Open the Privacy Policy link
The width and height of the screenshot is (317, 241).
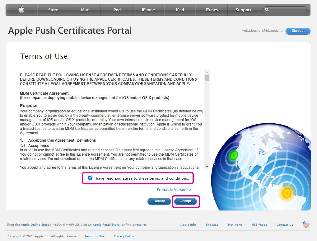click(x=124, y=236)
